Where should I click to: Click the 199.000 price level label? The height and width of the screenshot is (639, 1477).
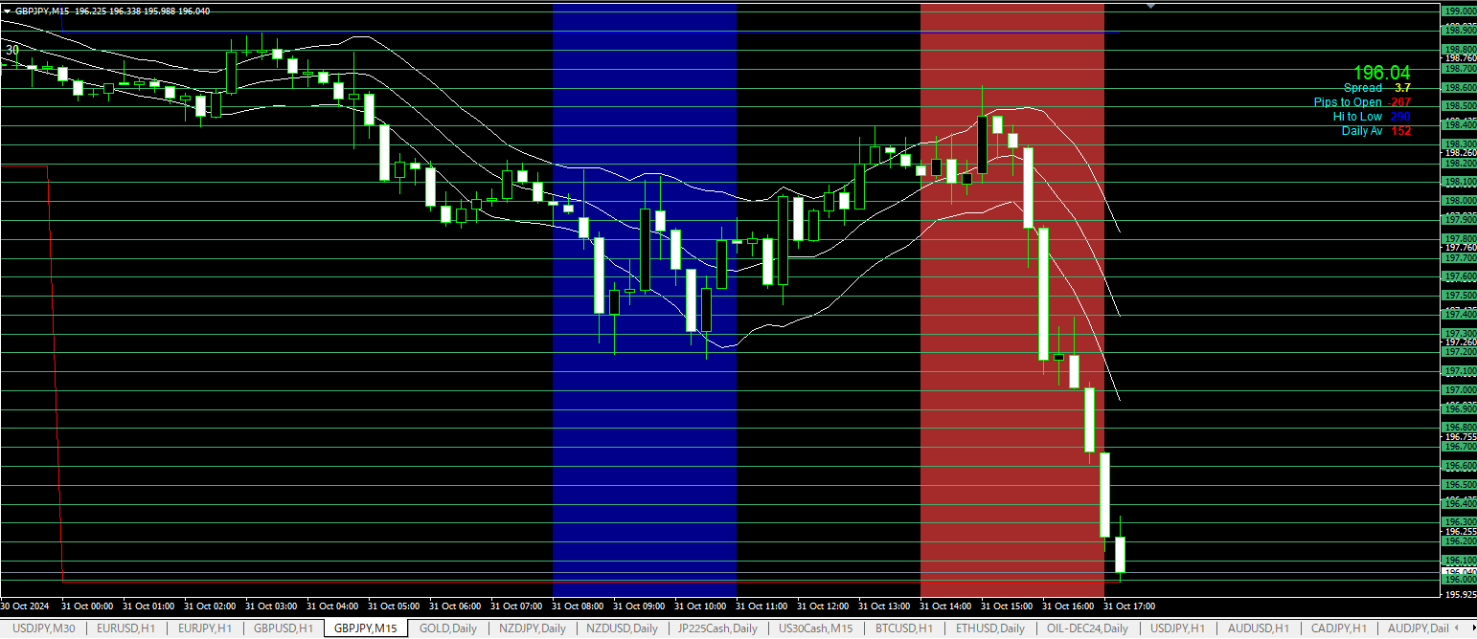(x=1459, y=11)
